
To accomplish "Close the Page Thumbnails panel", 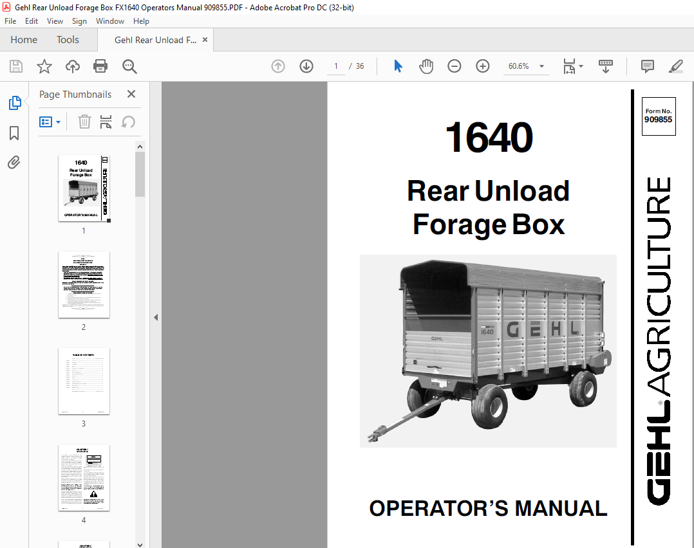I will (x=131, y=94).
